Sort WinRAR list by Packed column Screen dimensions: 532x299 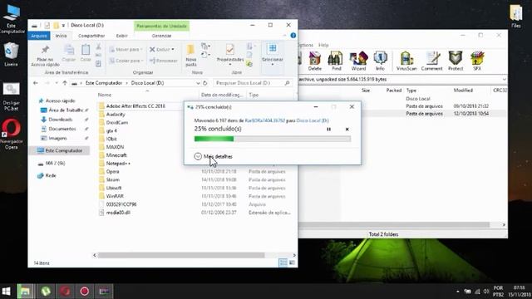(393, 91)
